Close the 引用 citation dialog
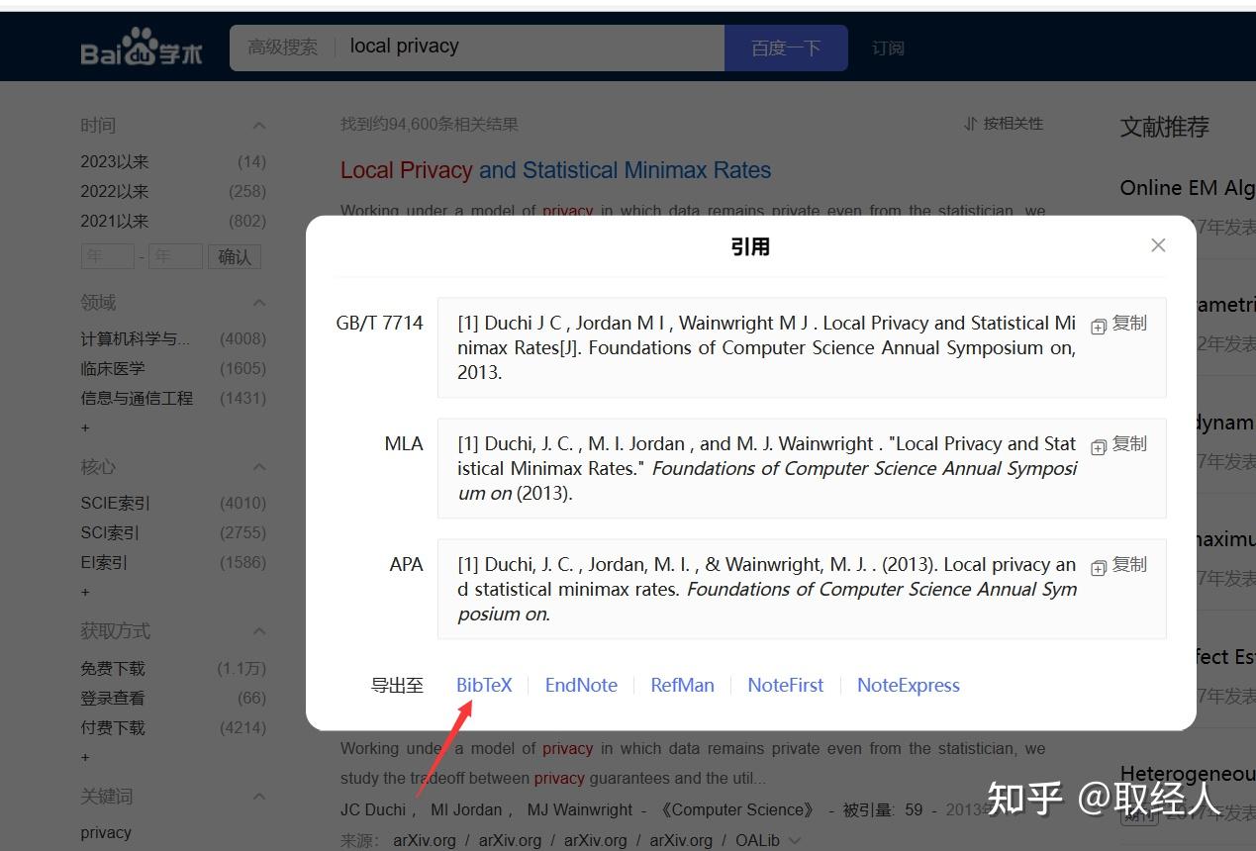 1157,244
